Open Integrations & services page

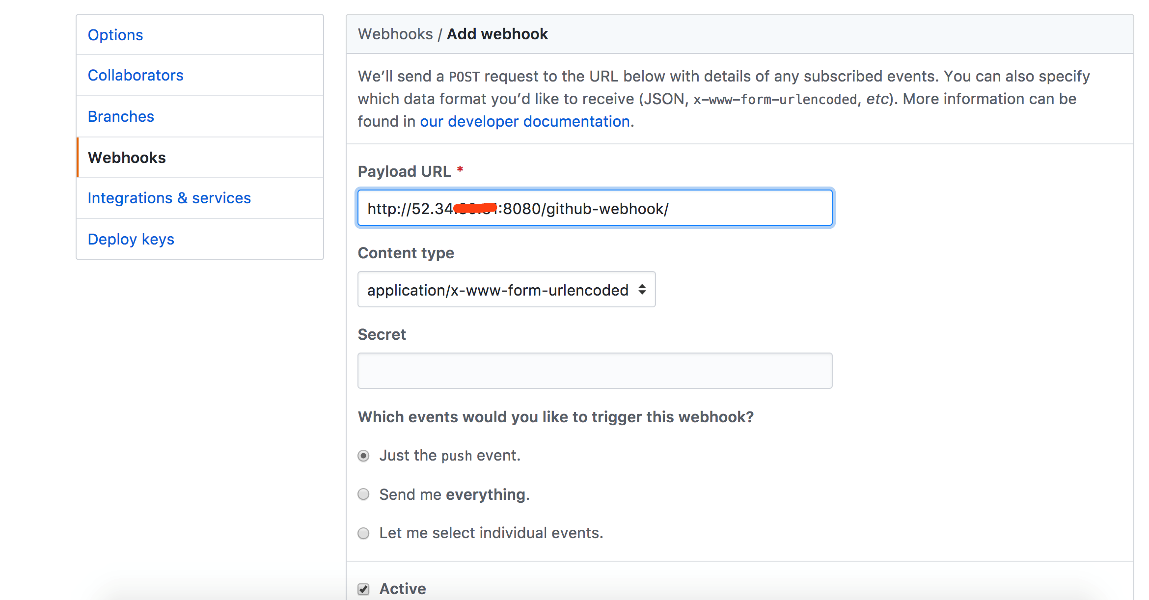[x=169, y=198]
